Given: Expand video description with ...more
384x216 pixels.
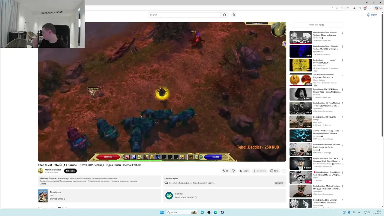Looking at the screenshot, I should (x=43, y=184).
